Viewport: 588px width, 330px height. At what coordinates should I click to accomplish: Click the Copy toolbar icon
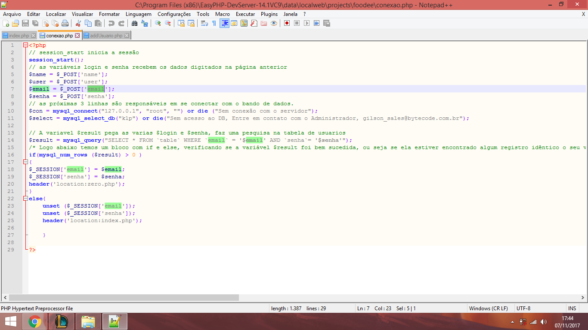click(88, 23)
